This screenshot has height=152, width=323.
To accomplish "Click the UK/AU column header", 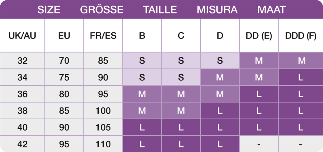I will tap(22, 36).
